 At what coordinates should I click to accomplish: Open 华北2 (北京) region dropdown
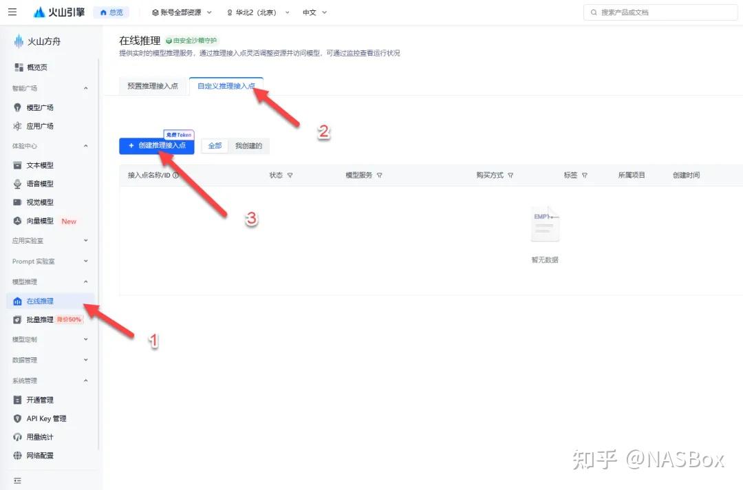tap(258, 12)
